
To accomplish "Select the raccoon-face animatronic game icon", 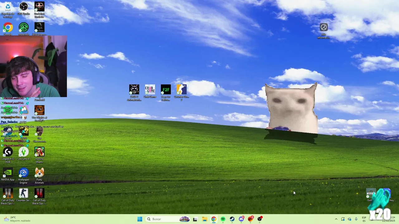I will (134, 93).
